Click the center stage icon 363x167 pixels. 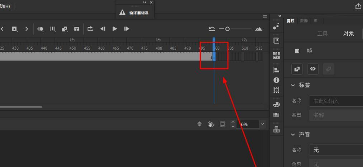[x=199, y=124]
